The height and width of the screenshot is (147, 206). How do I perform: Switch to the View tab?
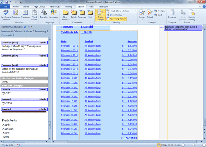pos(91,6)
